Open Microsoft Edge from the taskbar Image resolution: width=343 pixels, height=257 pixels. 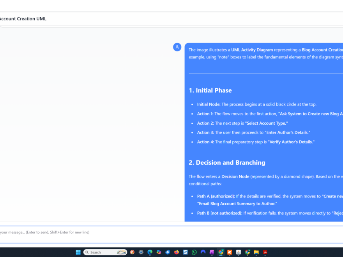[x=150, y=252]
